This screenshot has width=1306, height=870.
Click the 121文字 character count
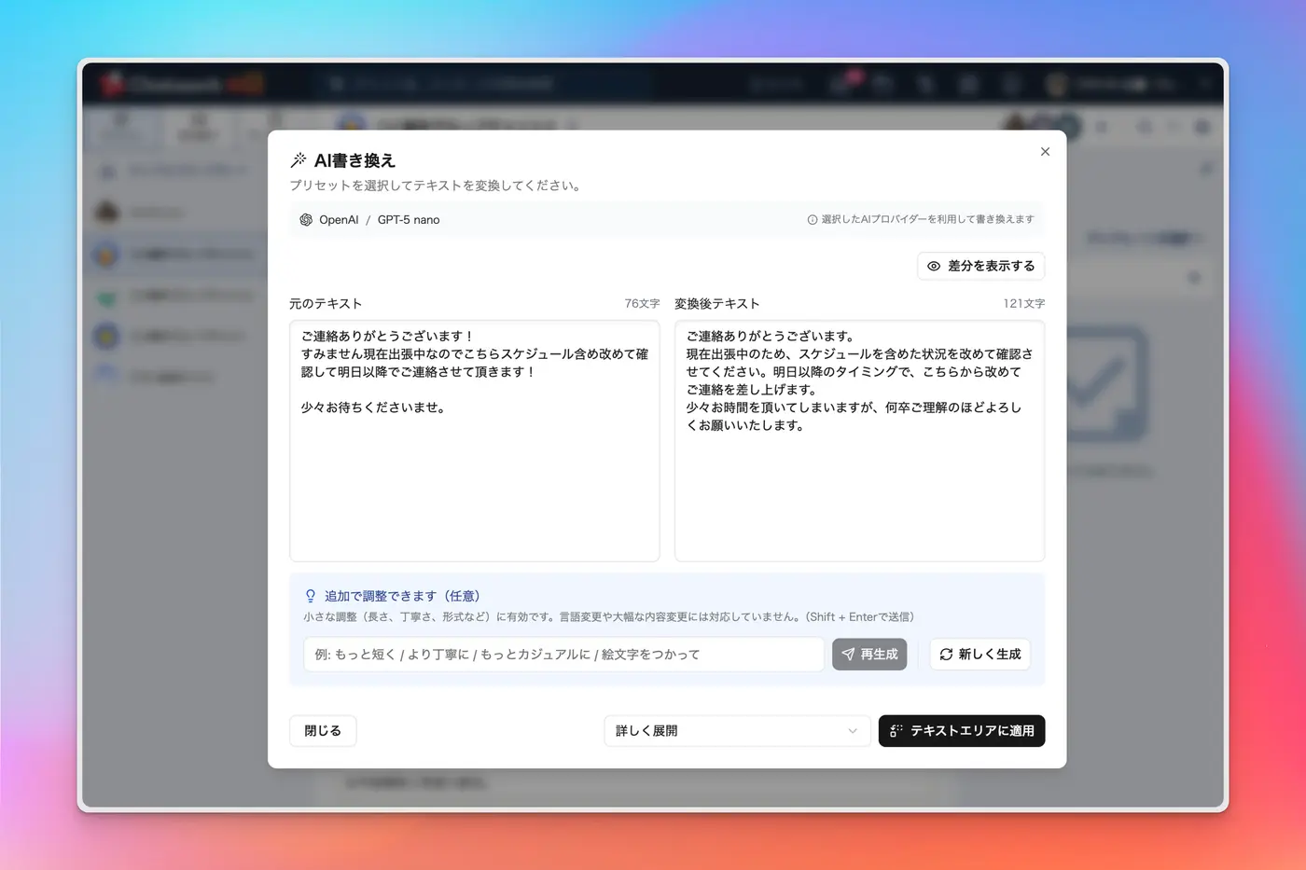(1024, 304)
